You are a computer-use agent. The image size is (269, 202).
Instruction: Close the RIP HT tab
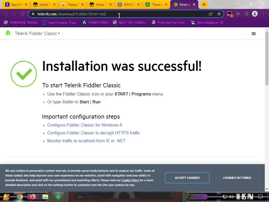(138, 5)
